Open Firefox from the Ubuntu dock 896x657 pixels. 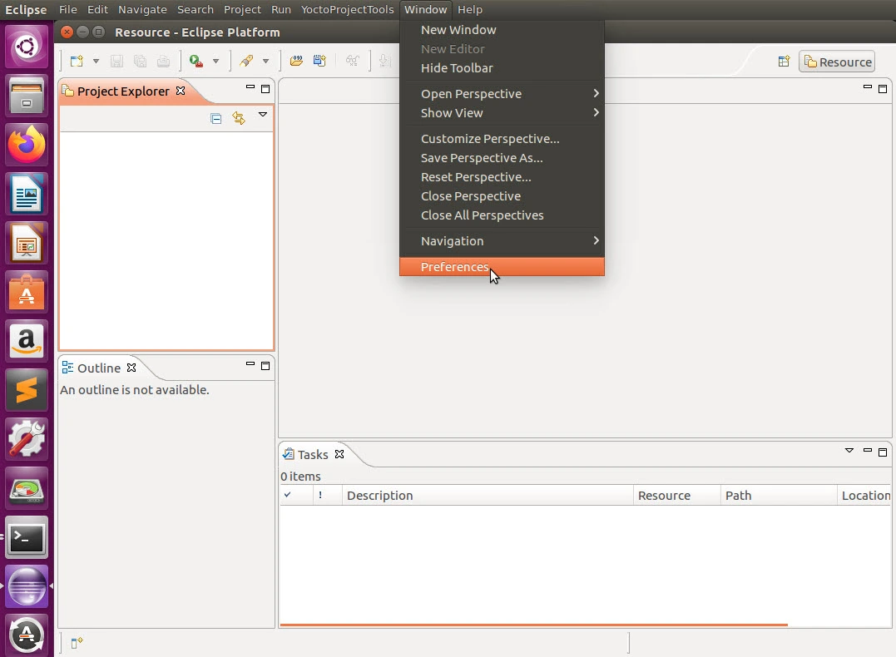[27, 145]
